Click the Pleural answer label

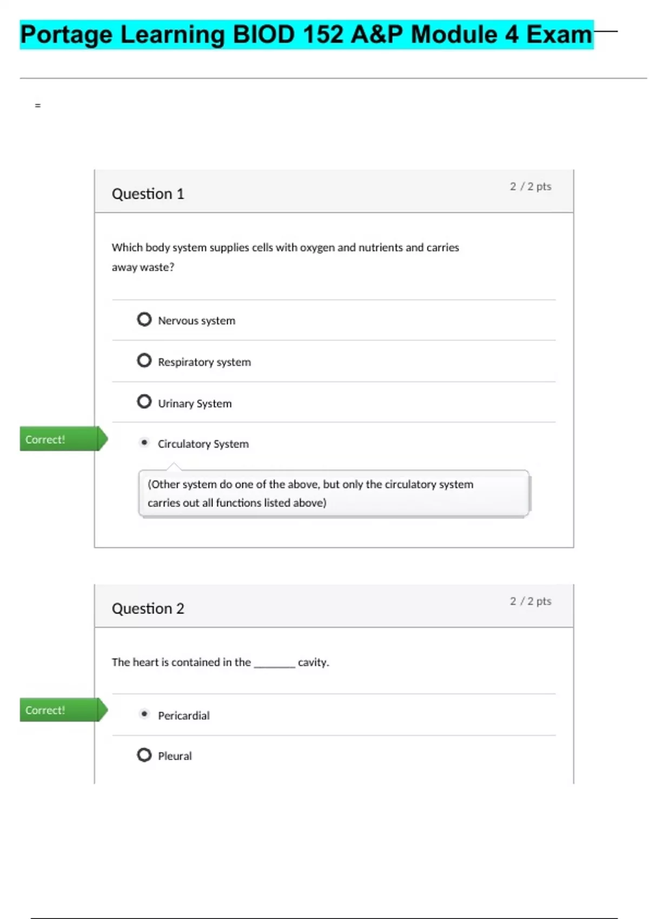tap(175, 756)
